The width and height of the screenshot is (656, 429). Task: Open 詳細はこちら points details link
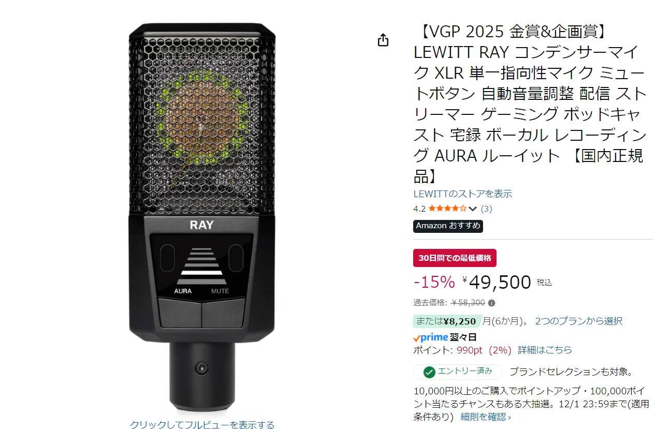pos(545,350)
